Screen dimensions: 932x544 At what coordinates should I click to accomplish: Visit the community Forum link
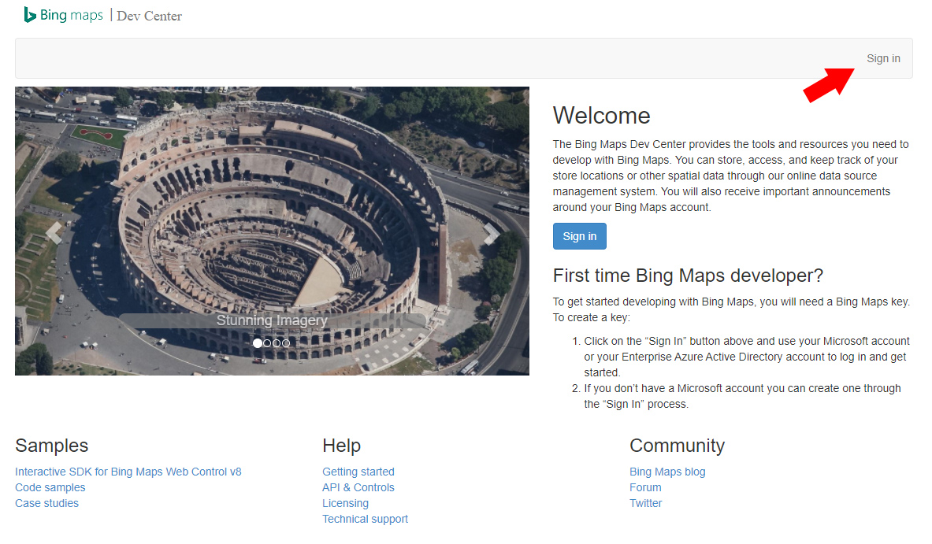[x=645, y=487]
